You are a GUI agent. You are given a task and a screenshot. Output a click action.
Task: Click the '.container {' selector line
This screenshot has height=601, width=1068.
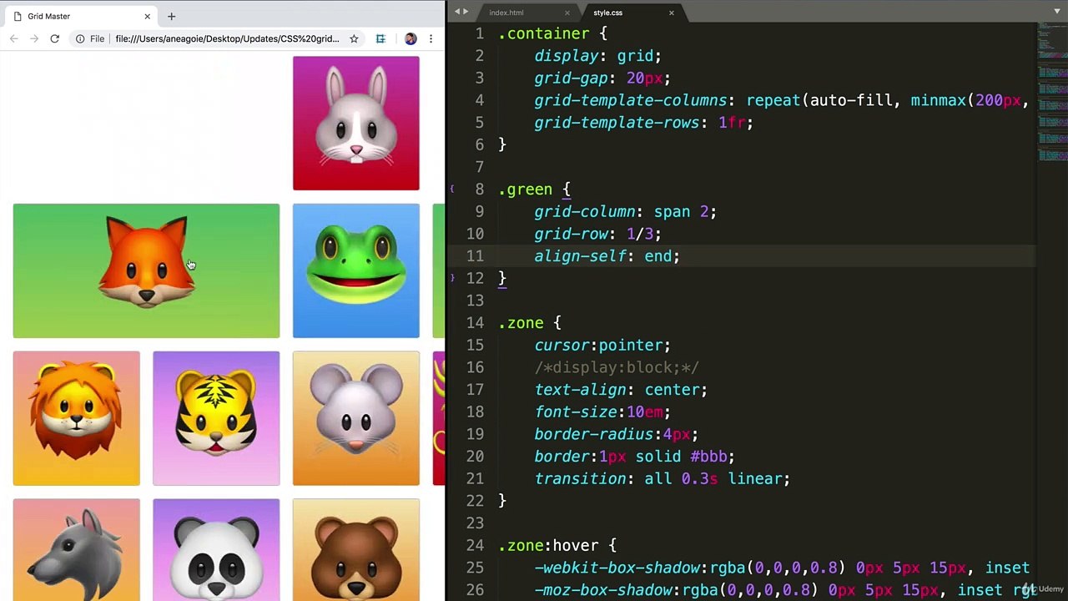coord(552,33)
